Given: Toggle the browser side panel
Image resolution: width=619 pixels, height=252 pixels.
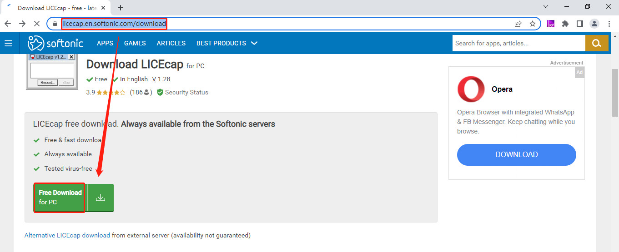Looking at the screenshot, I should [580, 24].
